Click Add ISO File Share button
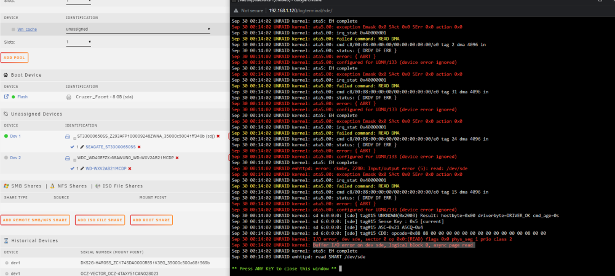 click(x=100, y=220)
